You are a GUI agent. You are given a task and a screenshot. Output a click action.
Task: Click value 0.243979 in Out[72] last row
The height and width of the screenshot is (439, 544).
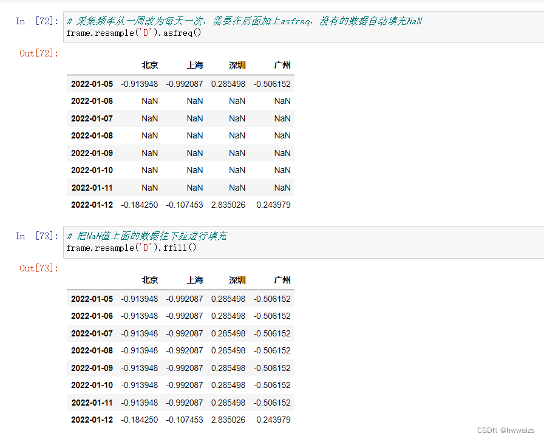coord(273,205)
